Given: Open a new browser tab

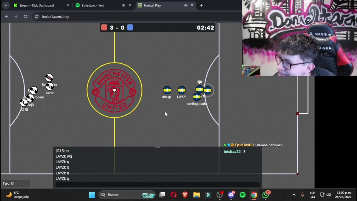Looking at the screenshot, I should (x=201, y=5).
